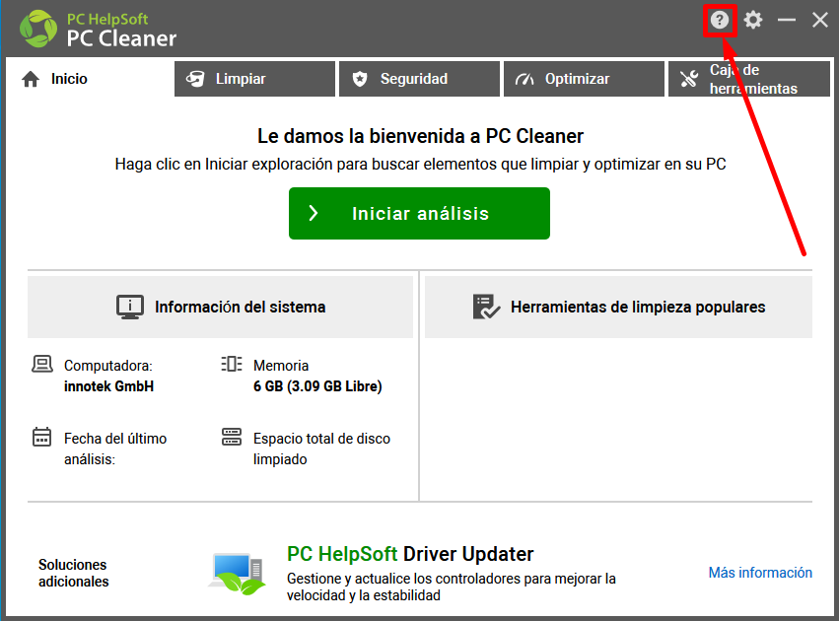Click the innotek GmbH computer name
This screenshot has height=621, width=839.
108,386
